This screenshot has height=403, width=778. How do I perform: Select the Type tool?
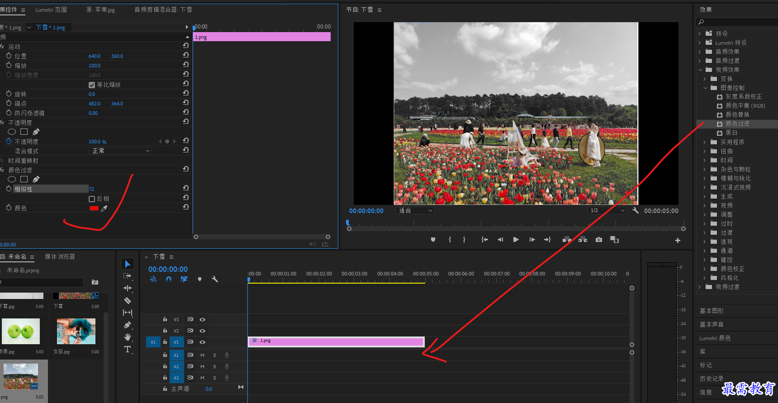128,349
